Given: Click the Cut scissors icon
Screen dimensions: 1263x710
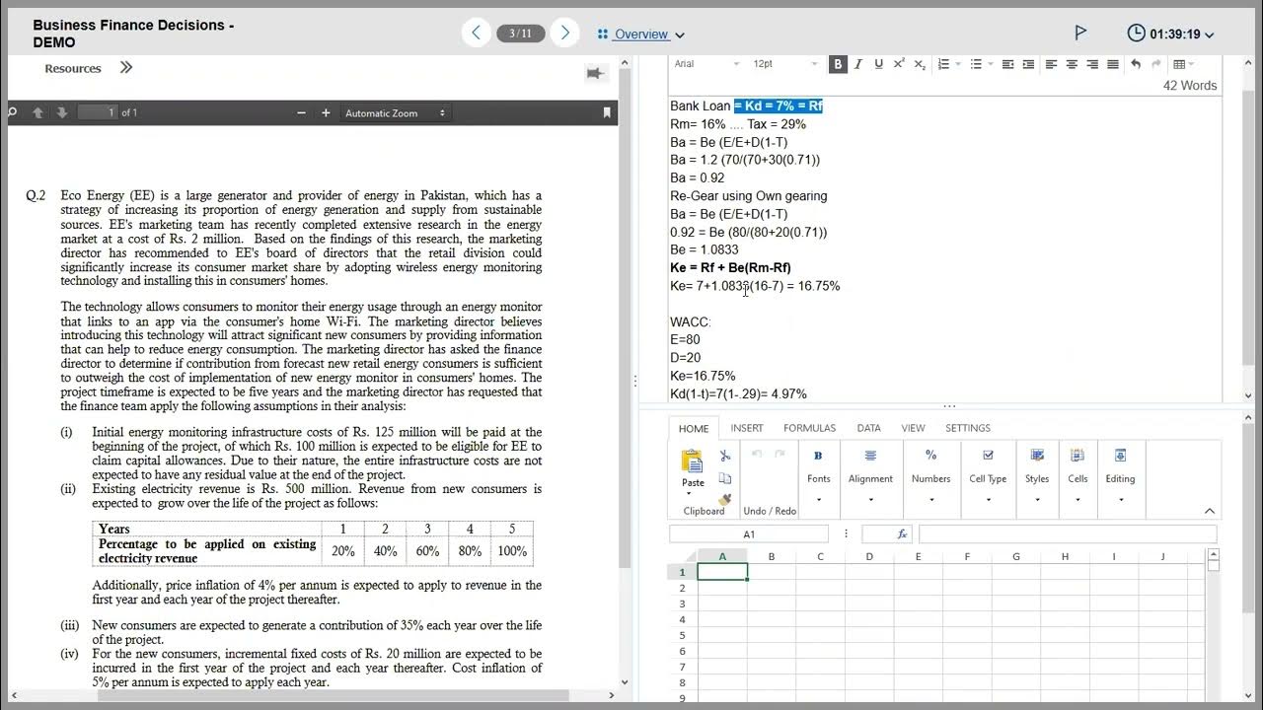Looking at the screenshot, I should pos(725,456).
